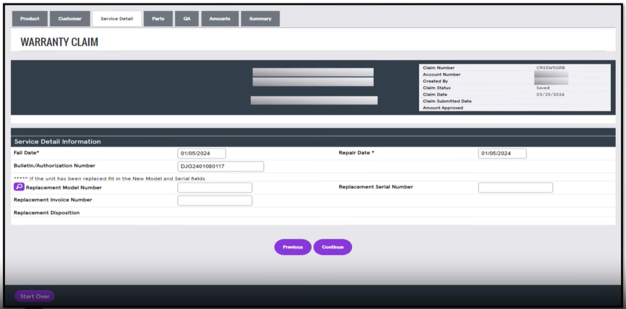Select the Bulletin/Authorization Number field
Image resolution: width=626 pixels, height=309 pixels.
220,166
